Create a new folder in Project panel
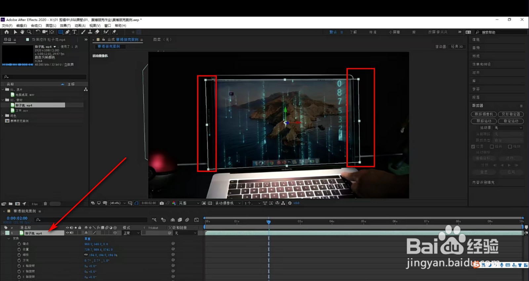This screenshot has width=529, height=281. coord(11,204)
